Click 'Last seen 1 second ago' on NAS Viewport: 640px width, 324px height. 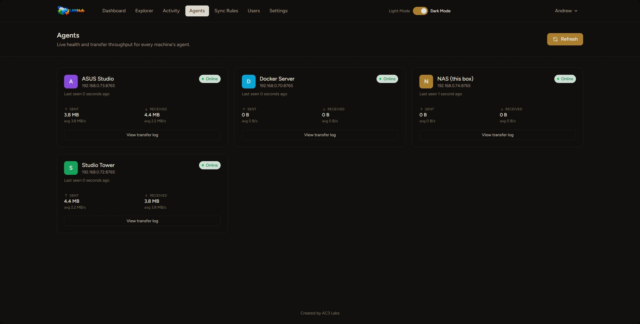440,94
